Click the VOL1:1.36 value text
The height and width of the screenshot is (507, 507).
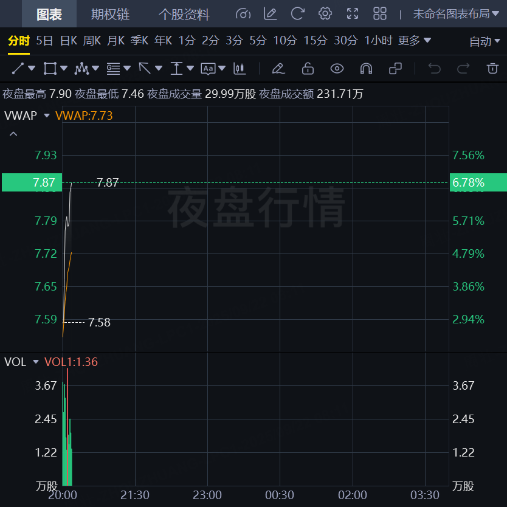point(71,362)
